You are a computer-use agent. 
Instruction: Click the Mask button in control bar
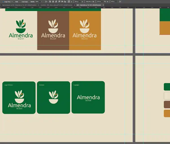click(17, 2)
